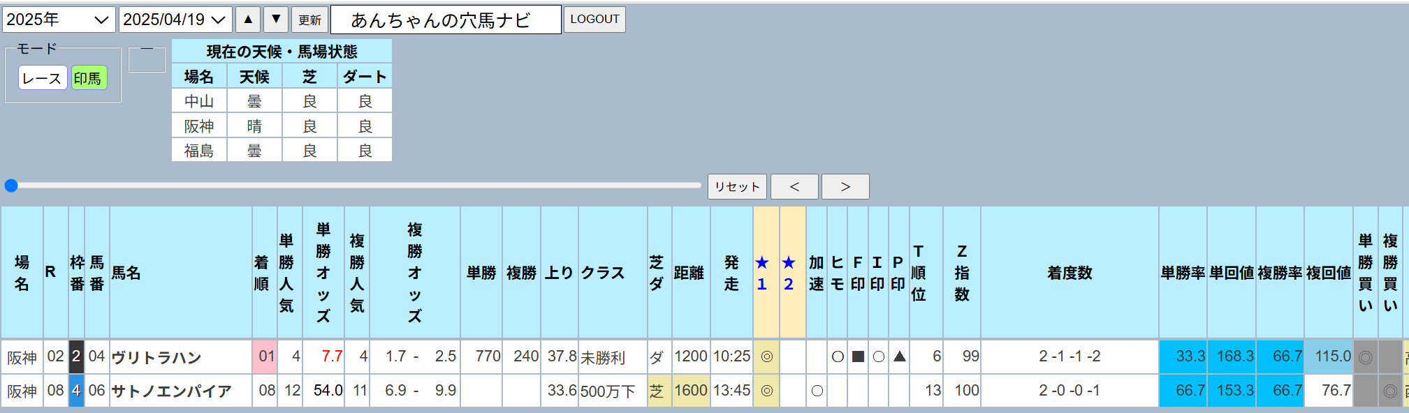This screenshot has width=1409, height=413.
Task: Switch mode to レース
Action: (42, 78)
